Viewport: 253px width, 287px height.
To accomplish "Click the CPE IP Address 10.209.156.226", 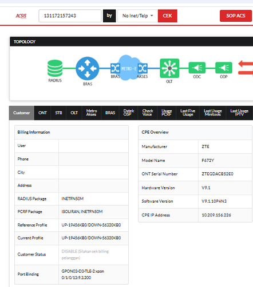I will [x=216, y=215].
